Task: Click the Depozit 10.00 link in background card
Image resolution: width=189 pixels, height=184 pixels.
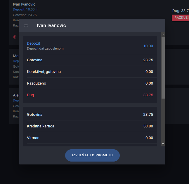Action: [24, 9]
